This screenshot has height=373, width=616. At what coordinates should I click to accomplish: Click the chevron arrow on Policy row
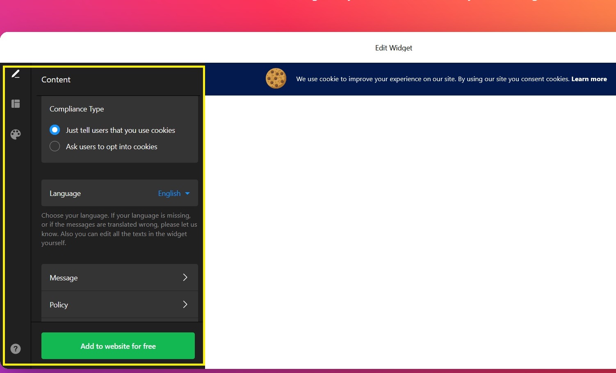[185, 305]
